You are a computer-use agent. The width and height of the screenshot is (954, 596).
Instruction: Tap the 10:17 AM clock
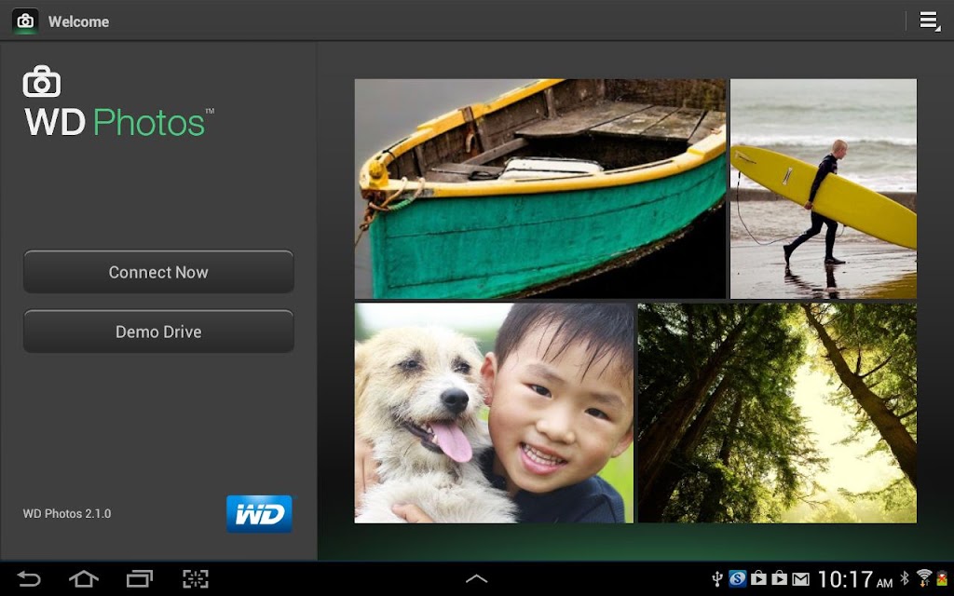pos(855,579)
